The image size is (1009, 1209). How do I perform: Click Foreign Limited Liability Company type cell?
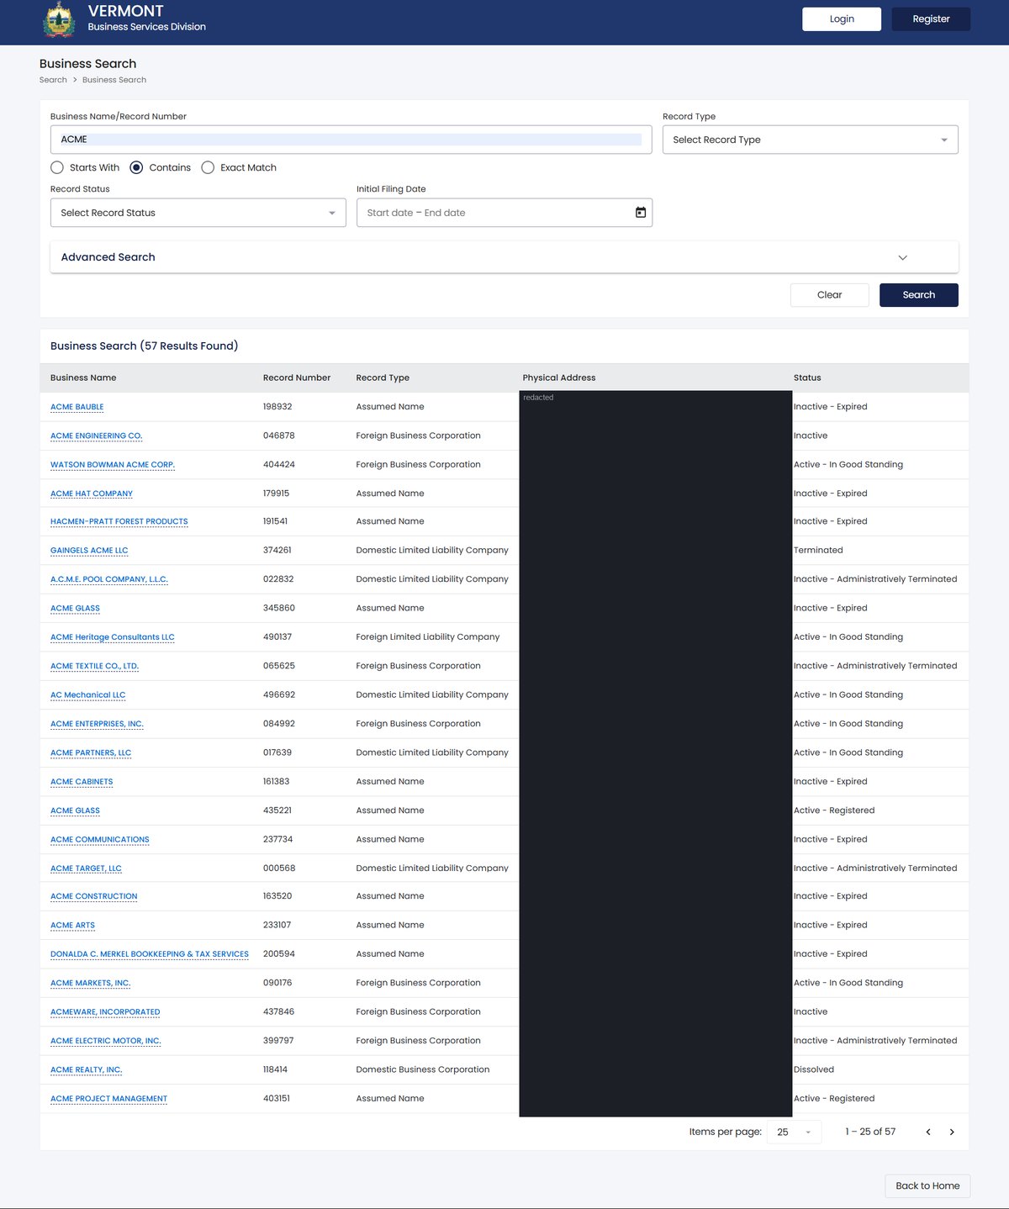(x=428, y=636)
